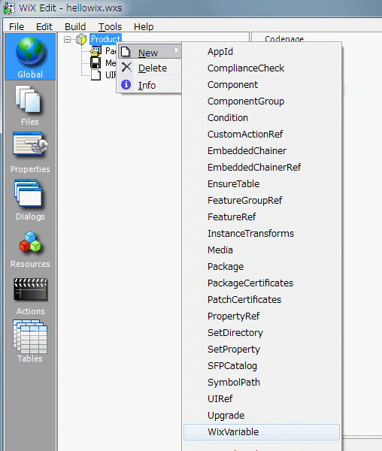This screenshot has width=382, height=451.
Task: Collapse the Product tree node
Action: point(68,39)
